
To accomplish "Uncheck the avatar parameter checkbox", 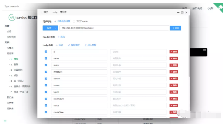I will point(46,65).
